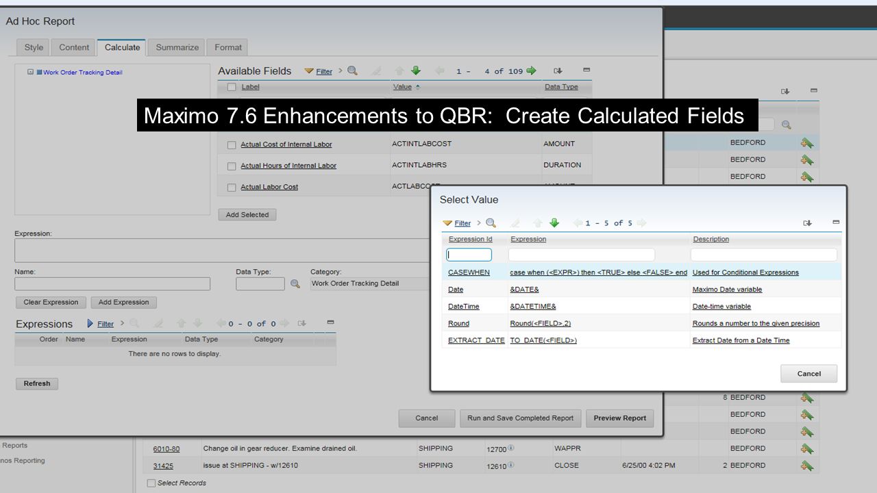The width and height of the screenshot is (877, 493).
Task: Check Actual Labor Cost field
Action: coord(232,187)
